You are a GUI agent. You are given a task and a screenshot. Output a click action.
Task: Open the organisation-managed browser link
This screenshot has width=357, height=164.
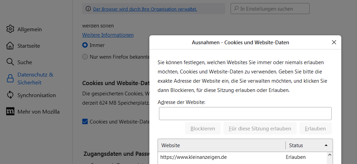click(145, 9)
